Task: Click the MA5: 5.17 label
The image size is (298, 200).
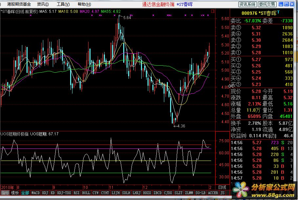Action: coord(48,11)
